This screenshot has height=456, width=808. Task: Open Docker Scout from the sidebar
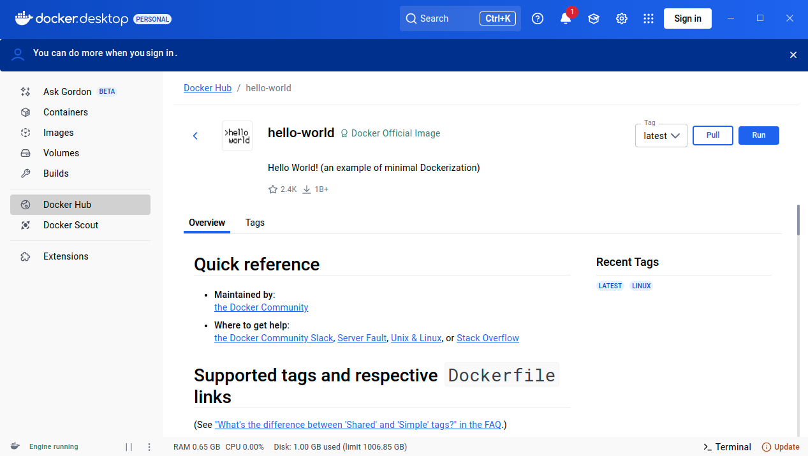point(70,225)
